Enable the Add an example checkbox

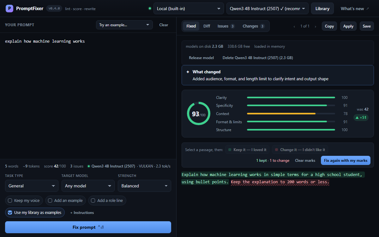[65, 200]
